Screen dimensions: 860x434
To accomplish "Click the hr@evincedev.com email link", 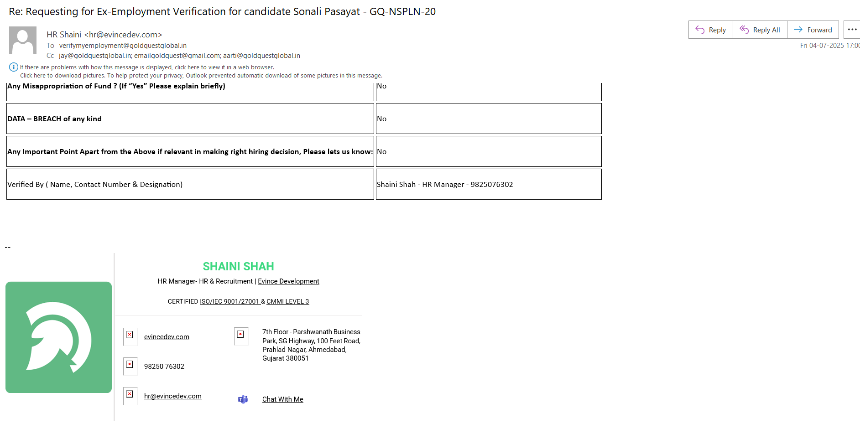I will [x=172, y=396].
